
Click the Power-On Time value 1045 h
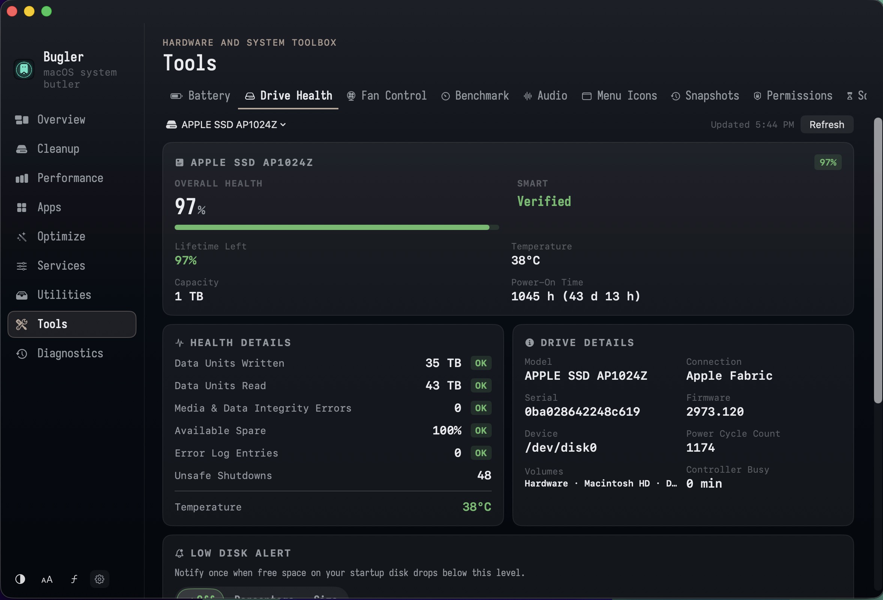click(576, 296)
